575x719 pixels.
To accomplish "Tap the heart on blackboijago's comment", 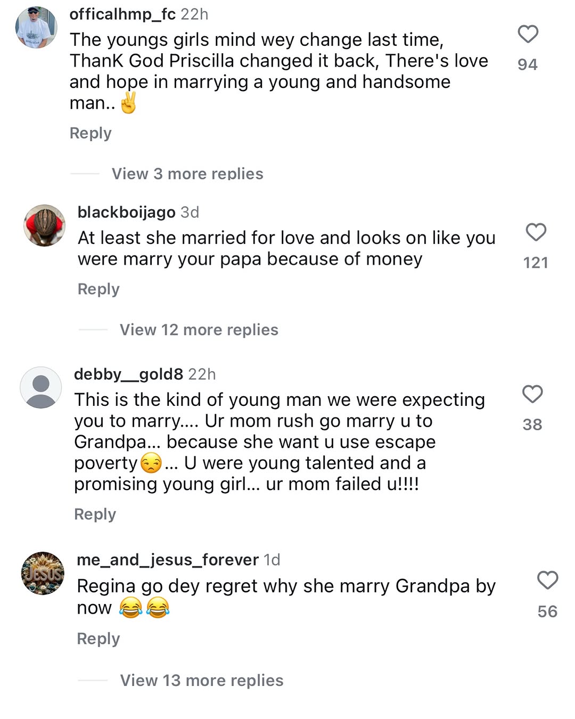I will 536,232.
